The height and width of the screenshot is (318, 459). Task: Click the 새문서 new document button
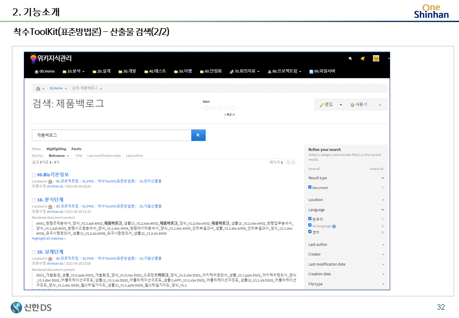tap(359, 105)
